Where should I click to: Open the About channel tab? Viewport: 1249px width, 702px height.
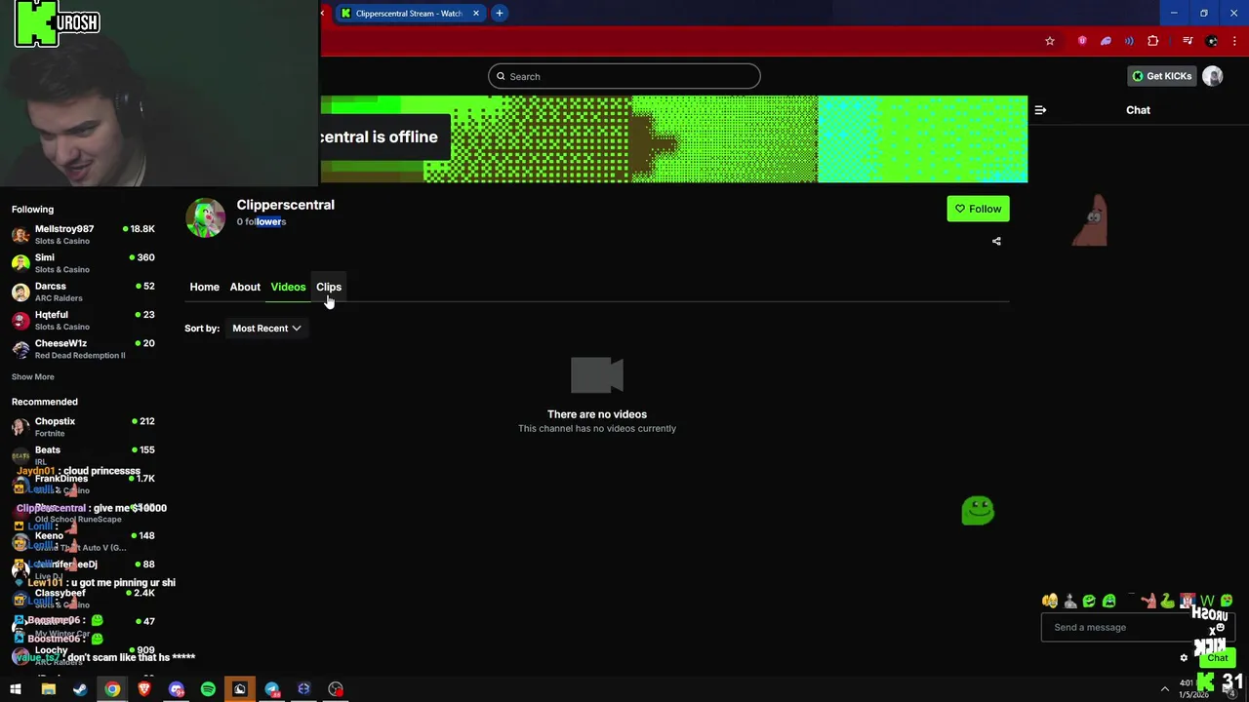245,287
